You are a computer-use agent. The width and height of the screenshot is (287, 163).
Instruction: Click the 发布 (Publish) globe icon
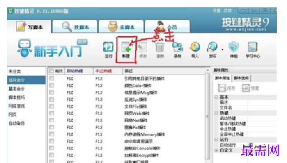(212, 47)
